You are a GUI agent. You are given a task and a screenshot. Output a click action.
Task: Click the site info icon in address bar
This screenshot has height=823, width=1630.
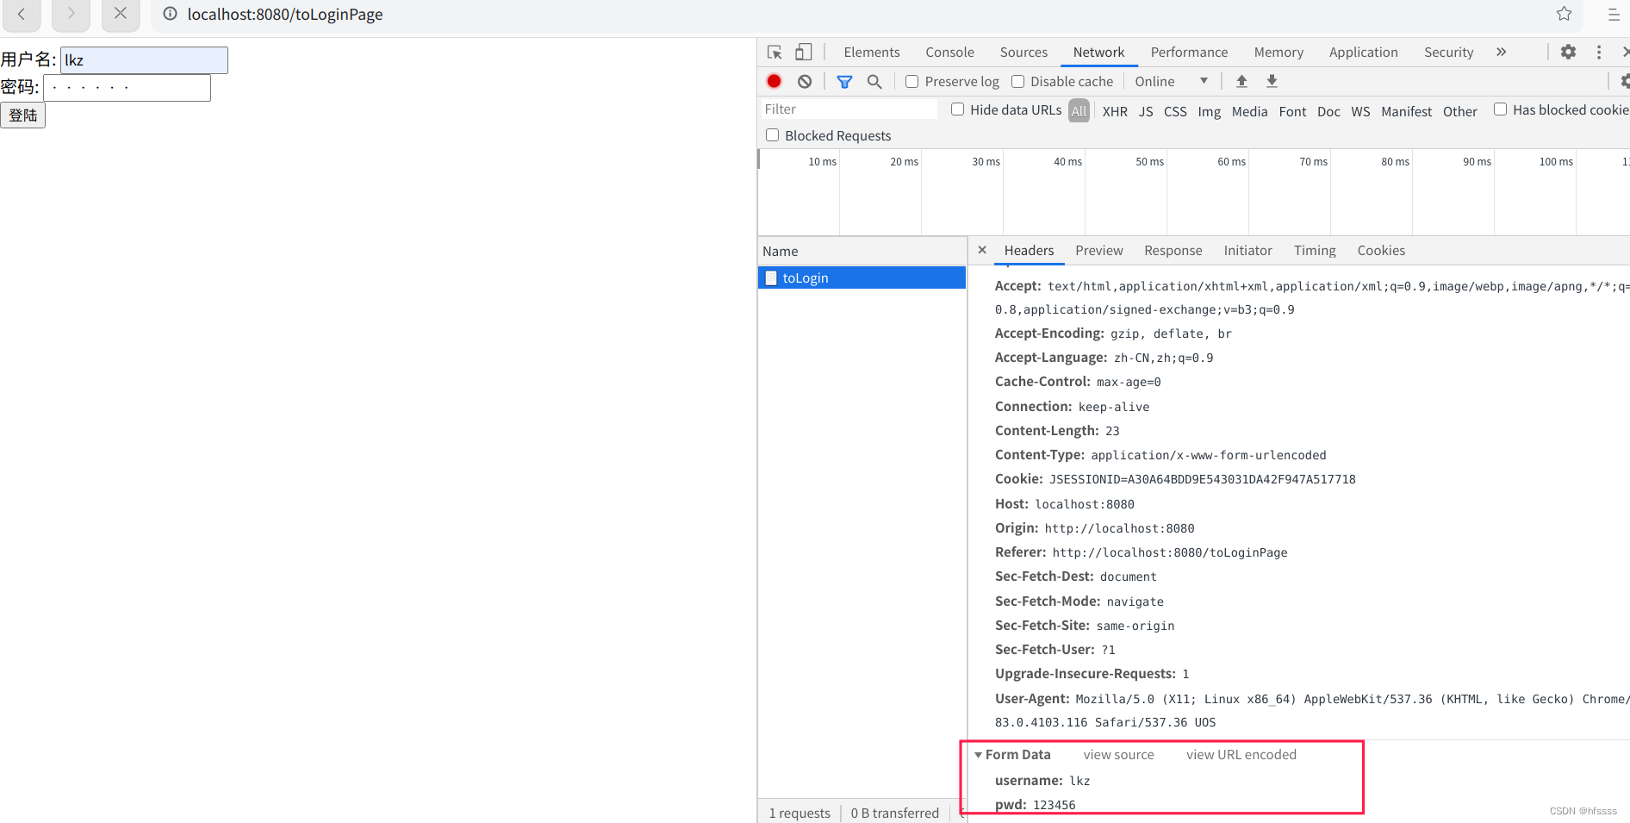(171, 14)
